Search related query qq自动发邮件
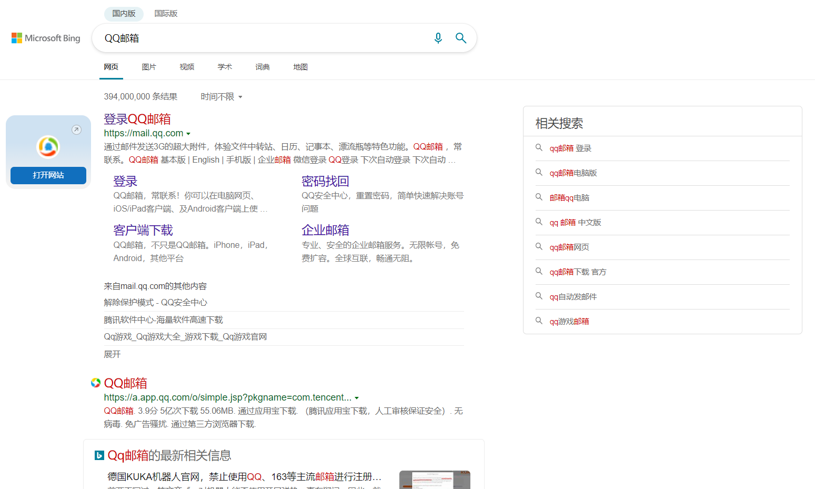This screenshot has height=489, width=815. pos(573,297)
